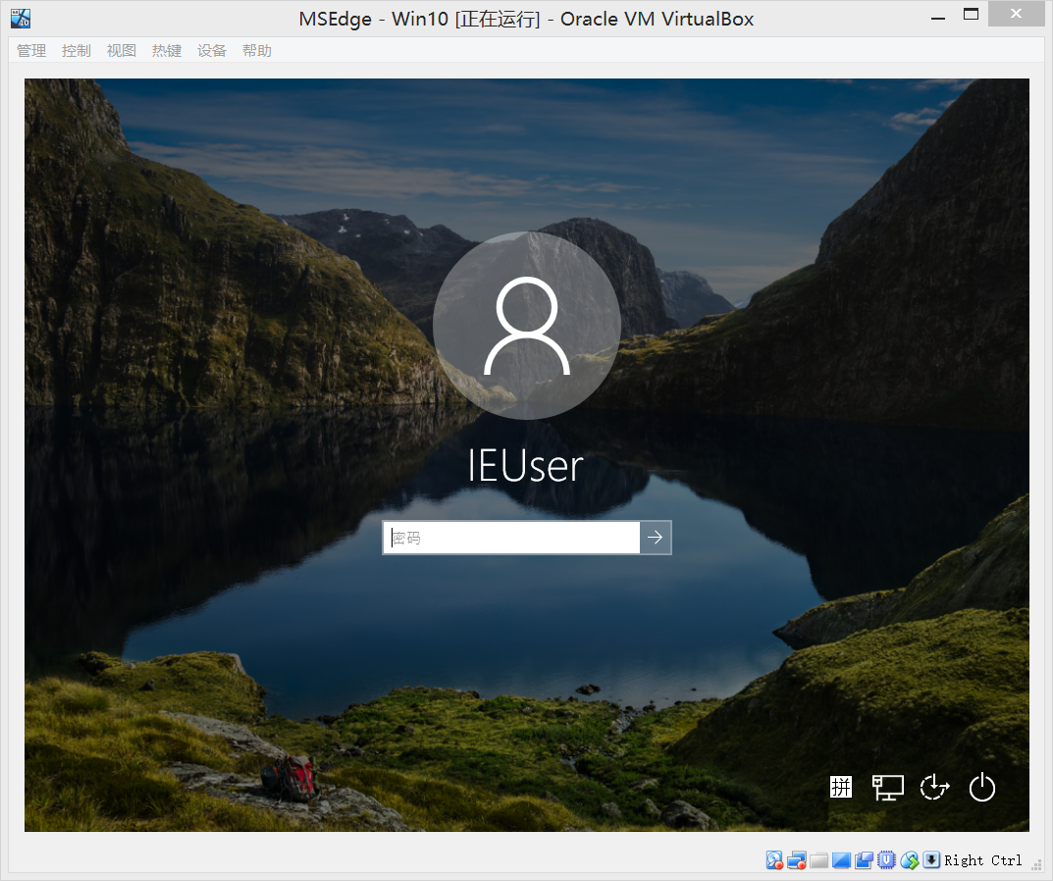This screenshot has width=1053, height=881.
Task: Open the 帮助 menu
Action: [256, 51]
